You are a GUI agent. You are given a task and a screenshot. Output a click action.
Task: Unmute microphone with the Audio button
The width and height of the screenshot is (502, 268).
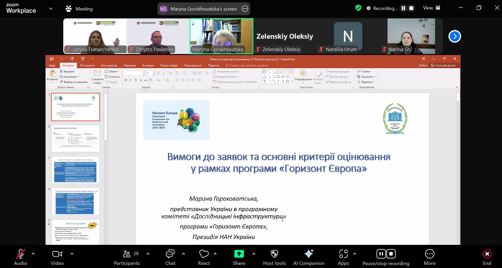click(20, 254)
